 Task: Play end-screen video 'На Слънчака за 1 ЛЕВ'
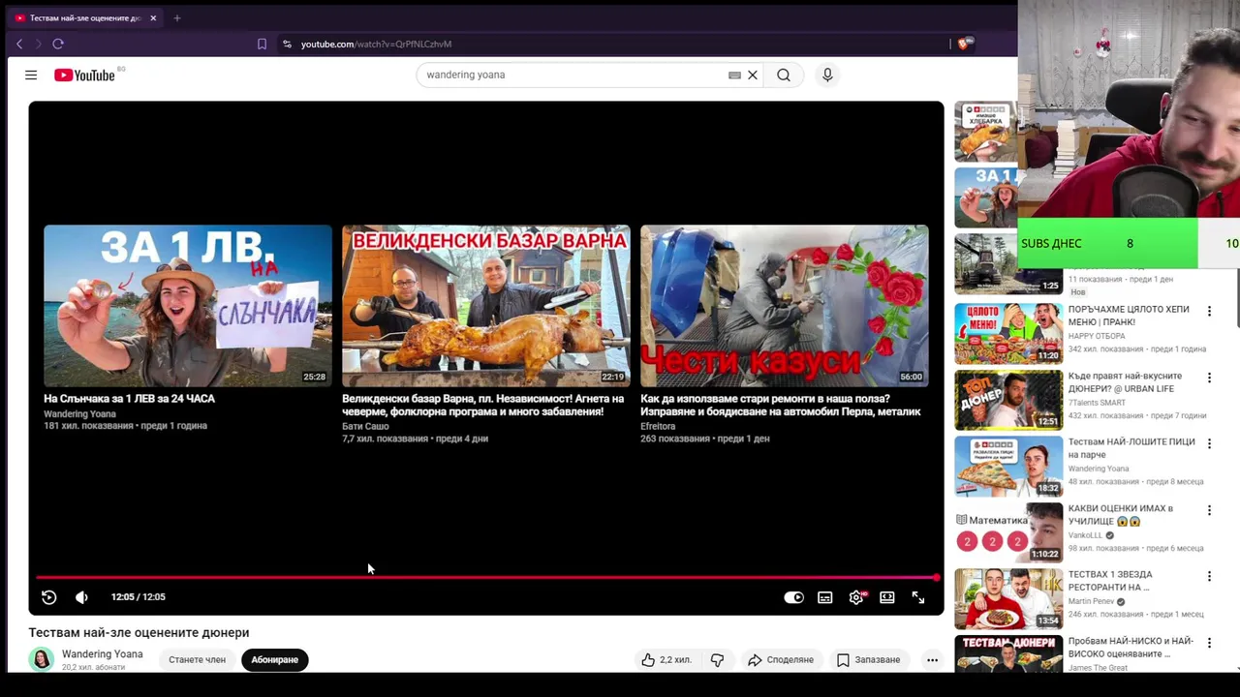coord(188,306)
